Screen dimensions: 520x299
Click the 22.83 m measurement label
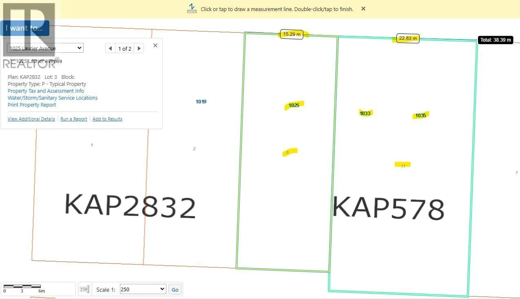click(x=408, y=38)
